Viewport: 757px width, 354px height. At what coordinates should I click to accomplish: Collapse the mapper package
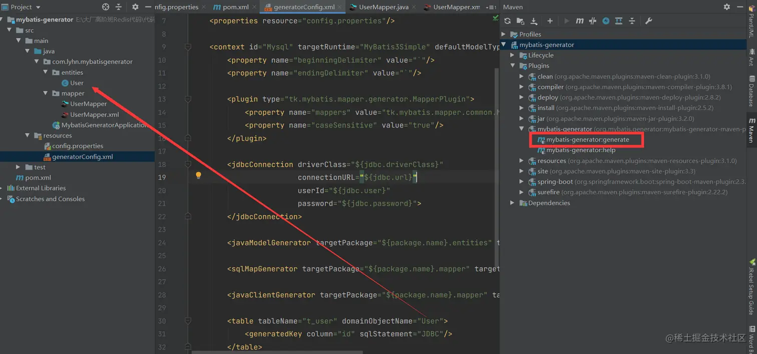45,93
